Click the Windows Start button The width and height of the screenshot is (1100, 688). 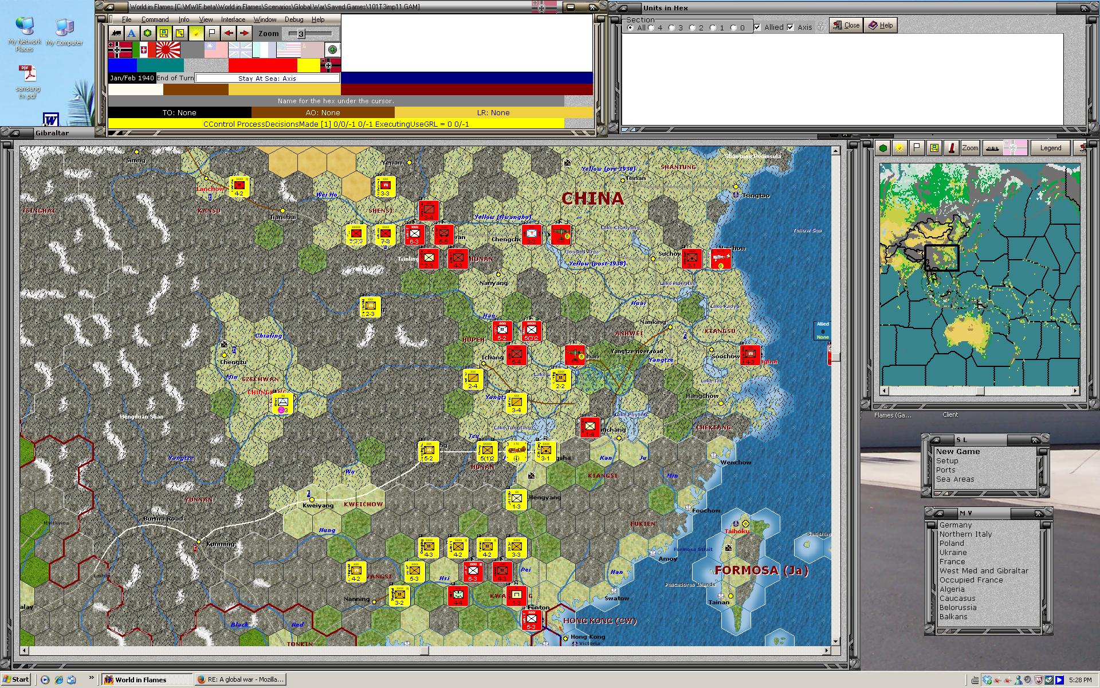pyautogui.click(x=16, y=679)
